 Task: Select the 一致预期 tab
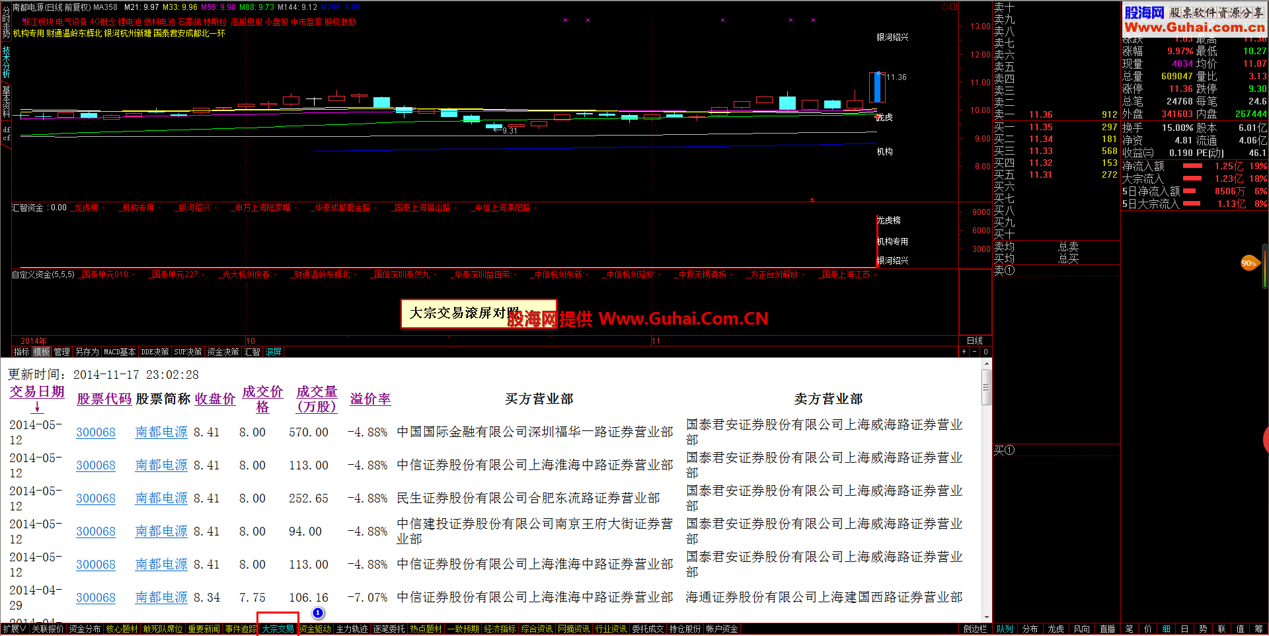463,629
